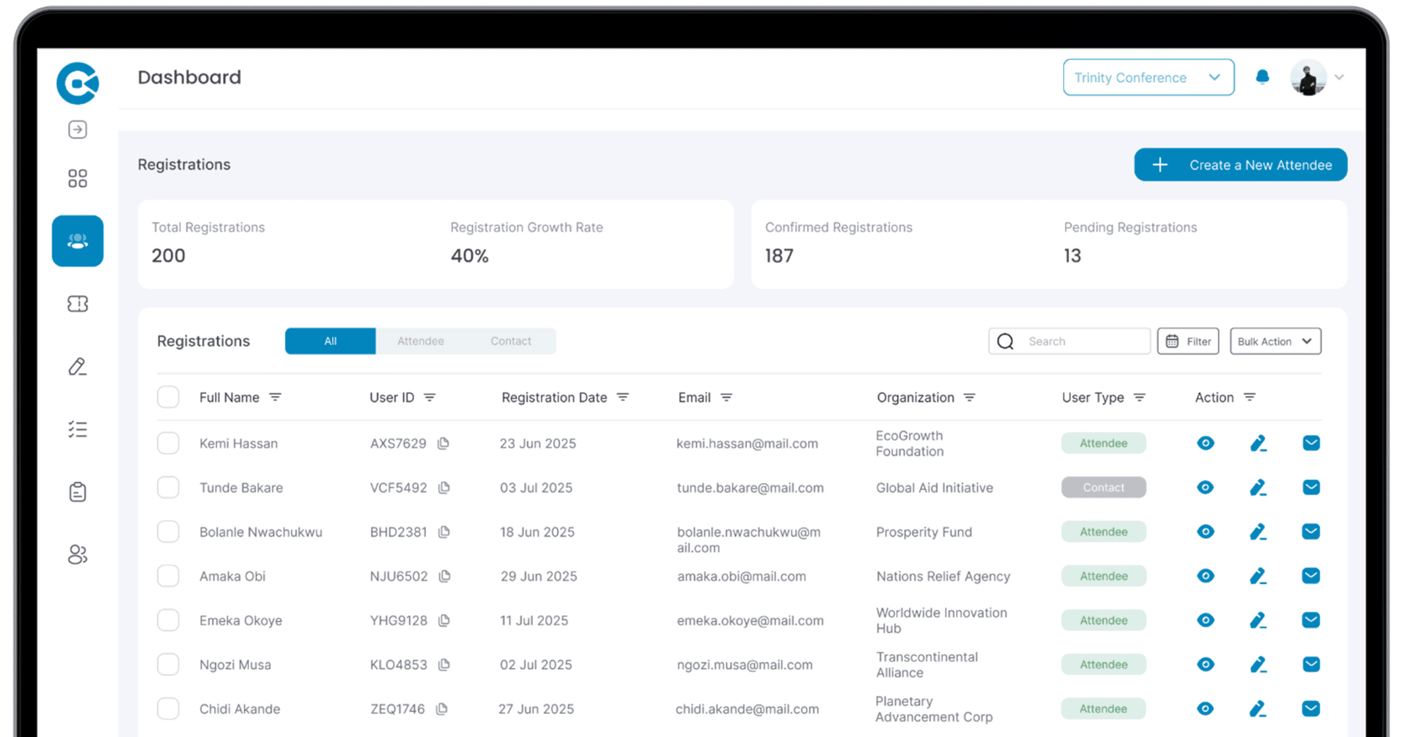Tick the checkbox beside Emeka Okoye
The width and height of the screenshot is (1404, 737).
pos(167,620)
